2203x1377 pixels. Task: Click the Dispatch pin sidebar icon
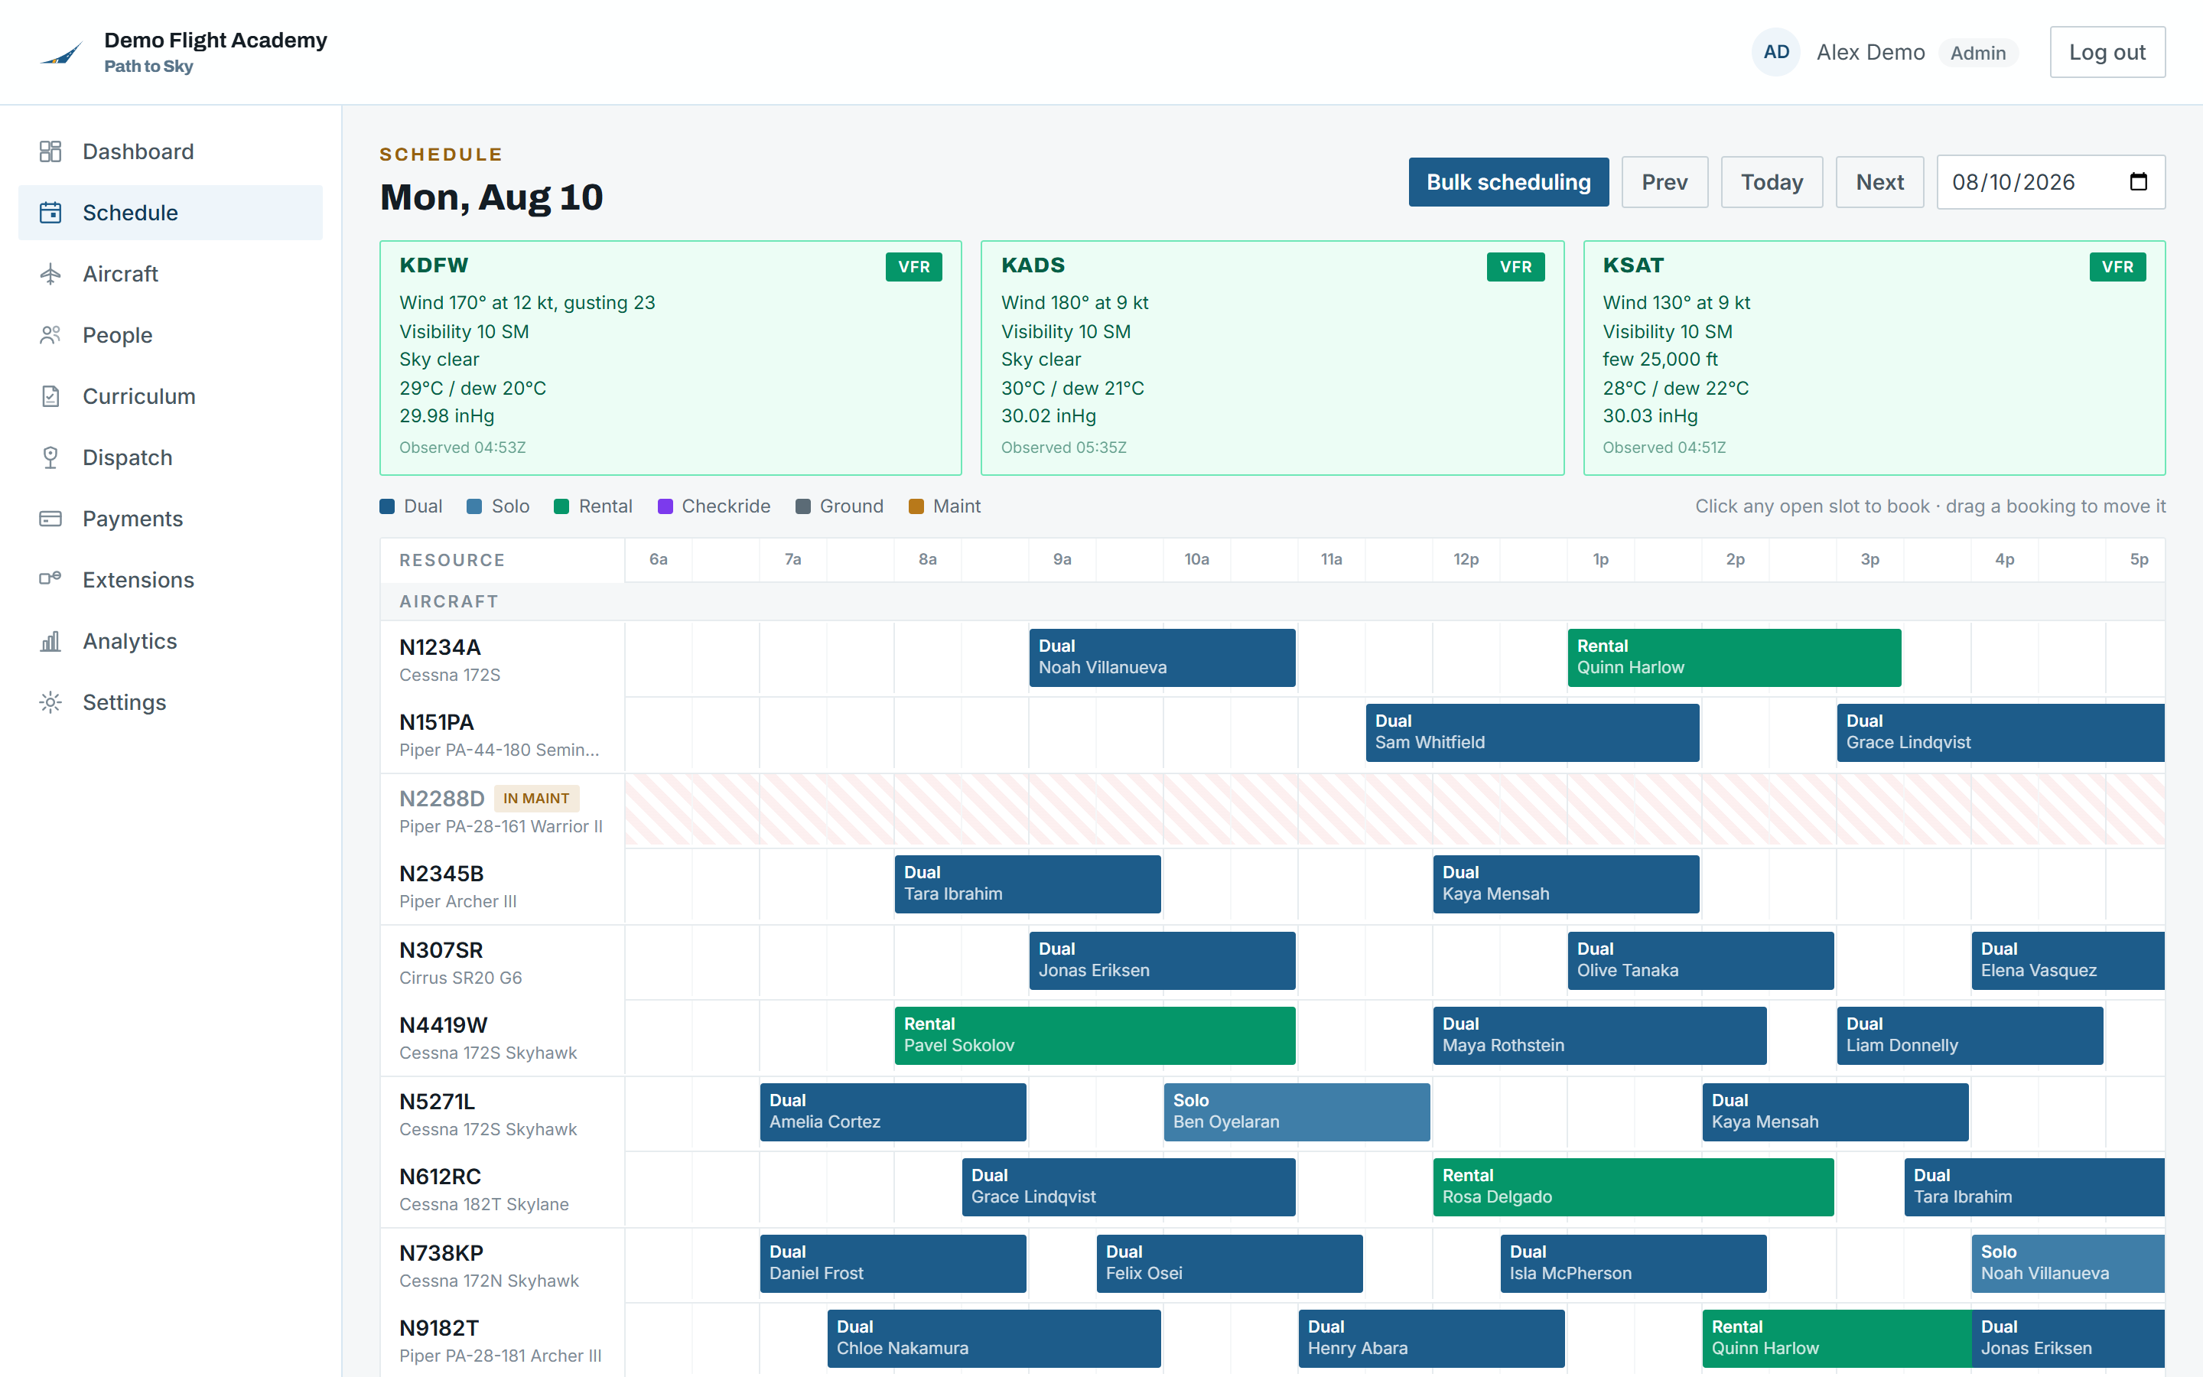coord(51,457)
